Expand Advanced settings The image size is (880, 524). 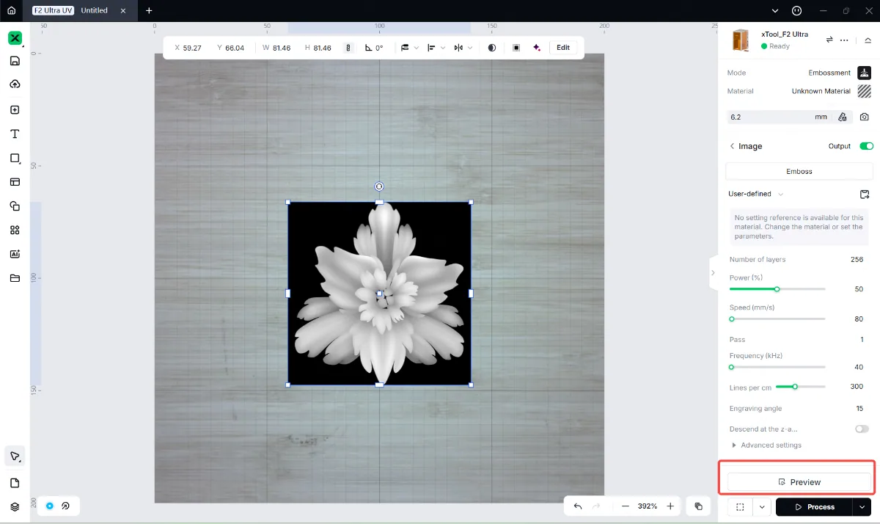[766, 445]
